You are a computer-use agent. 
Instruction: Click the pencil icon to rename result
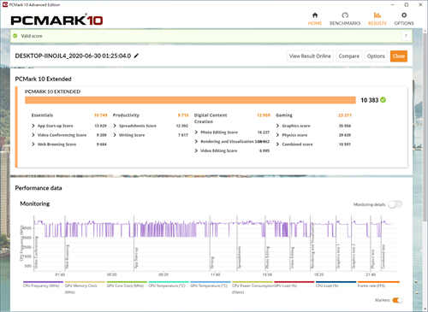pos(136,56)
